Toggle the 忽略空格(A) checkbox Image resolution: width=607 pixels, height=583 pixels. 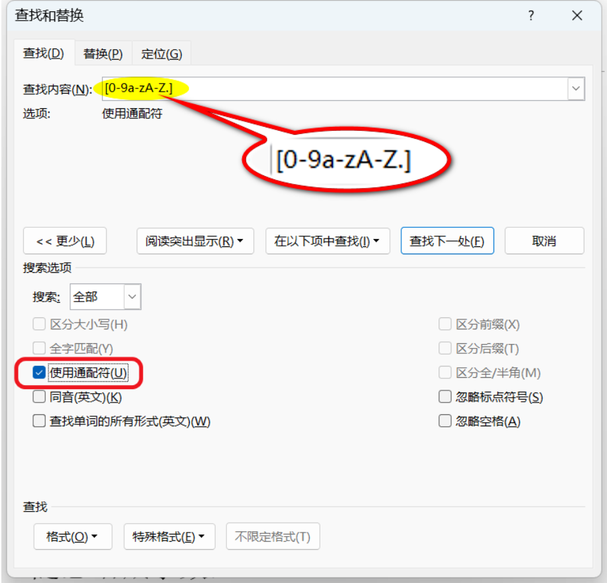(444, 421)
